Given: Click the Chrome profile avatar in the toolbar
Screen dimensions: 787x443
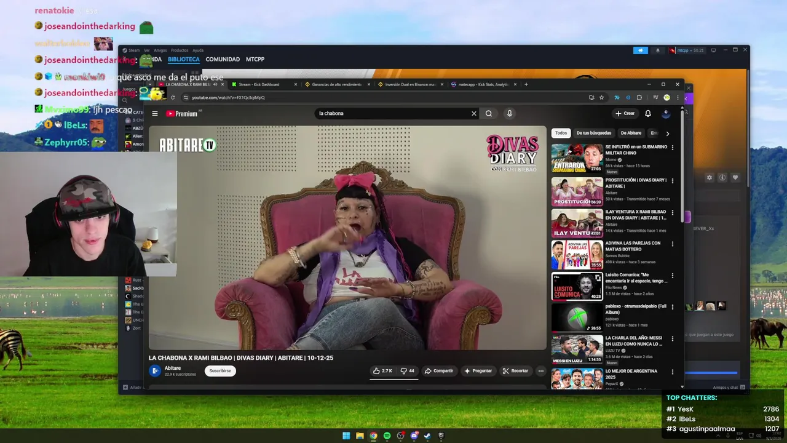Looking at the screenshot, I should point(666,97).
